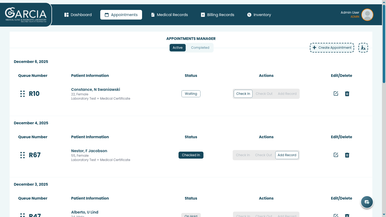Click the patient icon beside Create Appointment
The height and width of the screenshot is (217, 386).
pos(363,48)
